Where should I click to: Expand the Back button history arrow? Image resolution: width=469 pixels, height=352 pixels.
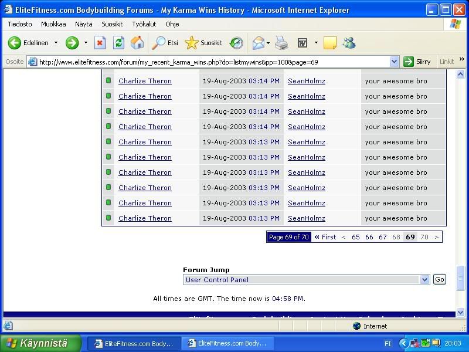[56, 43]
